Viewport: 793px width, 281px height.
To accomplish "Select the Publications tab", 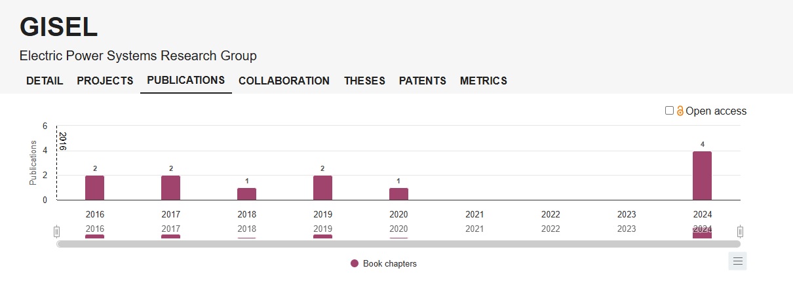I will (x=185, y=81).
